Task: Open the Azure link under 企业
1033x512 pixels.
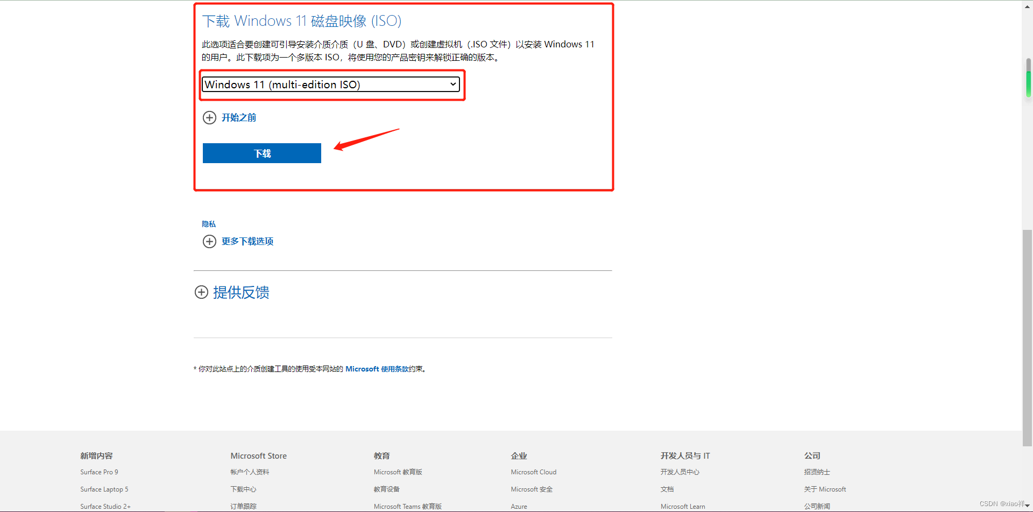Action: point(519,506)
